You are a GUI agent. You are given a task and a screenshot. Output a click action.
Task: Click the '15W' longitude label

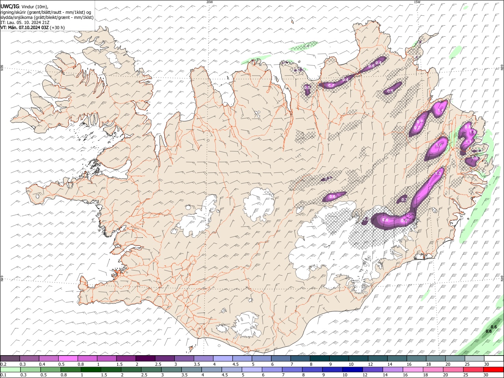point(417,2)
